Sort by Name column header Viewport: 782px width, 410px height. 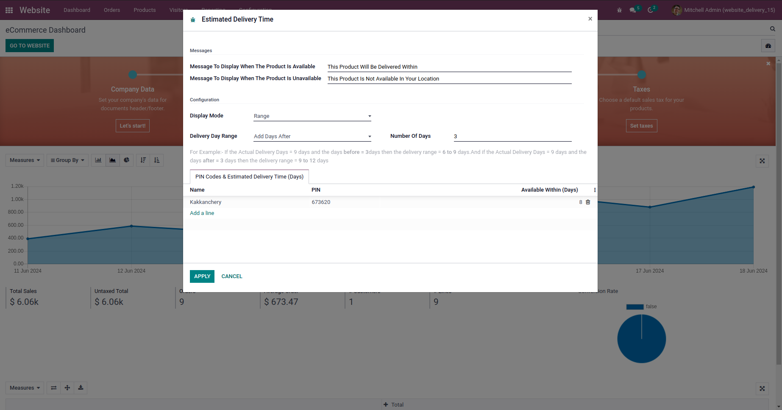[x=197, y=190]
